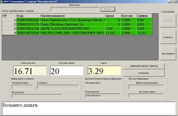This screenshot has width=178, height=116.
Task: Click the Получено денег field with 20
Action: (67, 71)
